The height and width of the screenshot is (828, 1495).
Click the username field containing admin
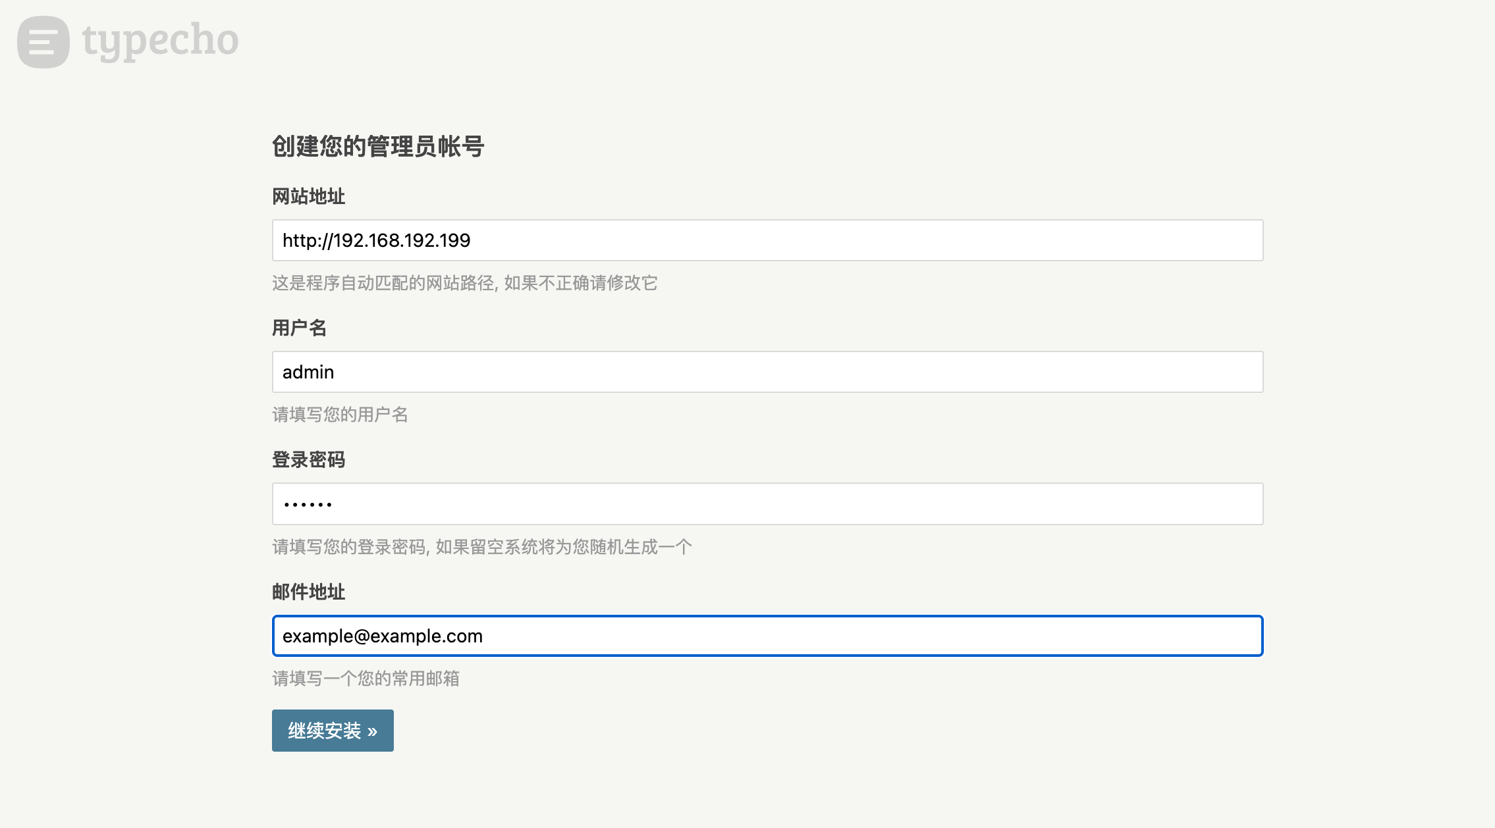767,372
